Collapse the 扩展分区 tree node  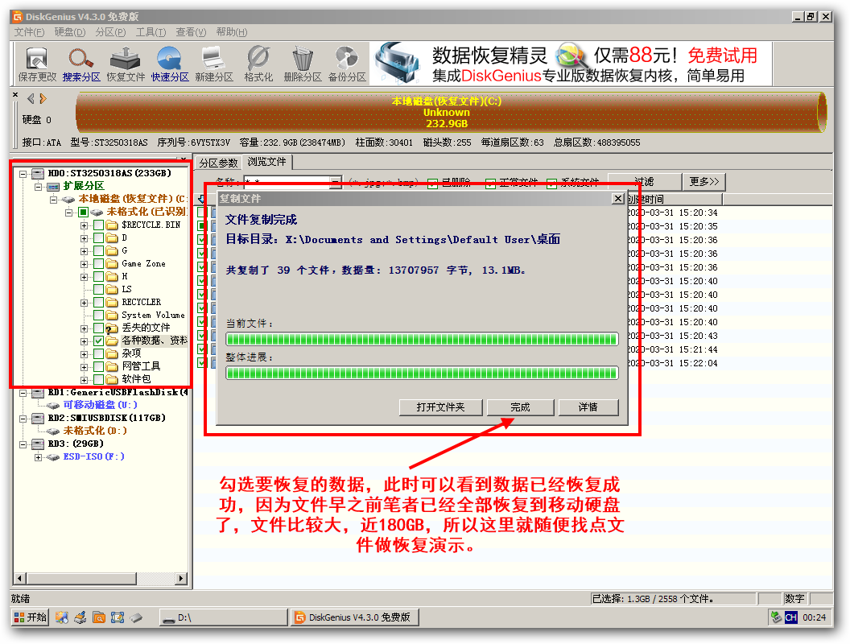pos(38,187)
